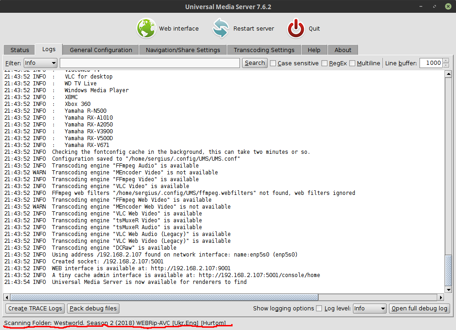Click the Line buffer value field
Image resolution: width=456 pixels, height=330 pixels.
tap(431, 63)
